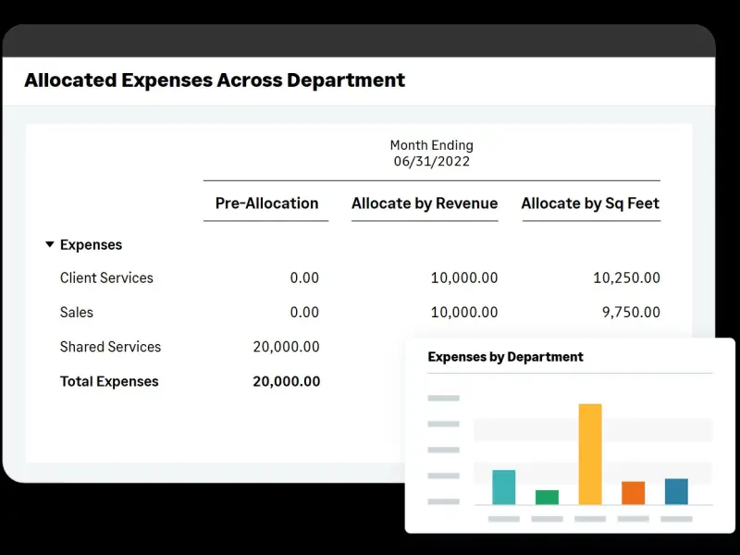This screenshot has width=740, height=555.
Task: Select the green bar in chart
Action: tap(547, 497)
